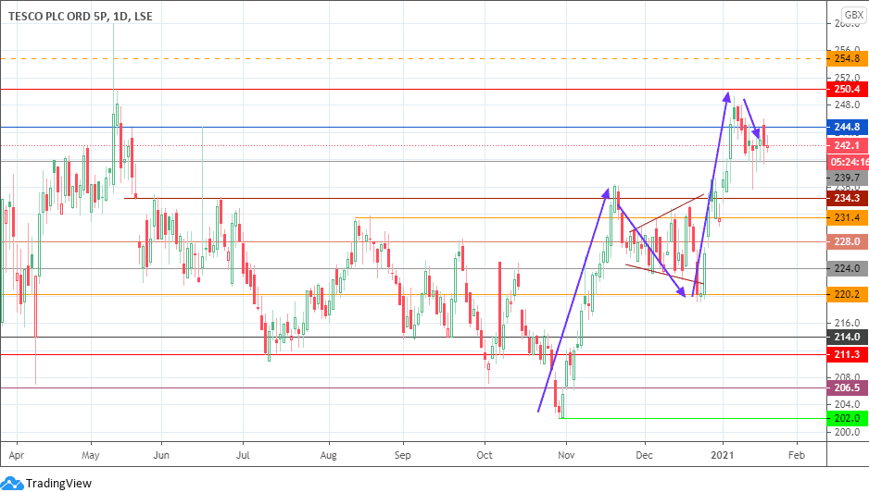Click the Sep label on time axis
The image size is (869, 492).
coord(402,455)
